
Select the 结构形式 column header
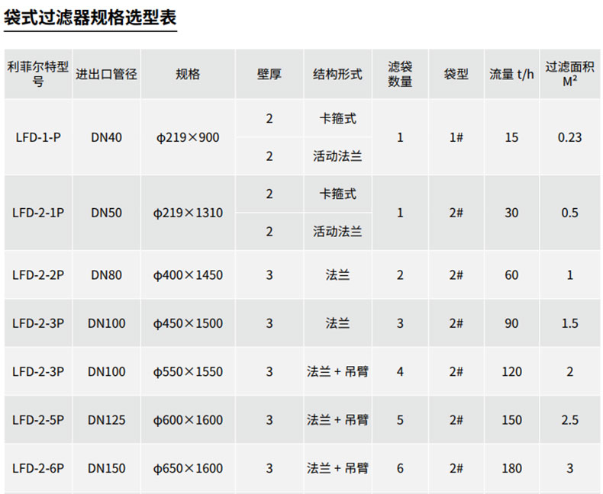337,74
